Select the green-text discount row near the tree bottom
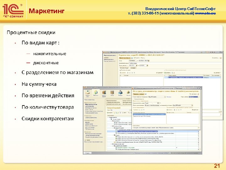The image size is (226, 170). [153, 148]
